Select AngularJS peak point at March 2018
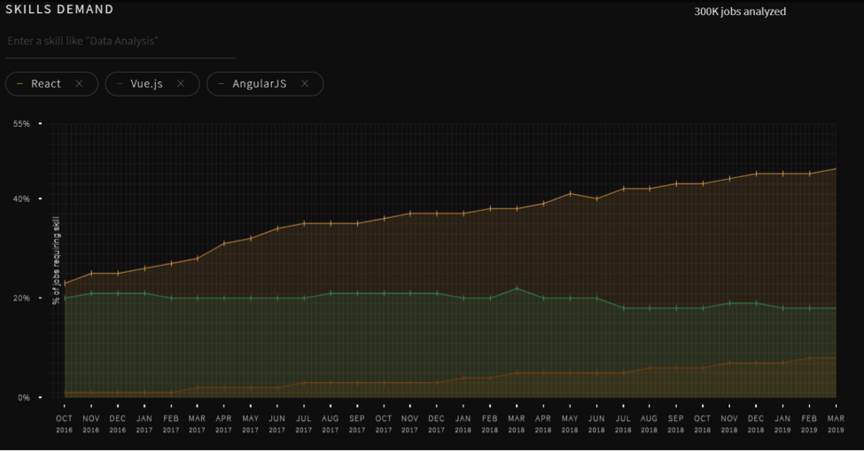Screen dimensions: 864x451 pyautogui.click(x=517, y=288)
